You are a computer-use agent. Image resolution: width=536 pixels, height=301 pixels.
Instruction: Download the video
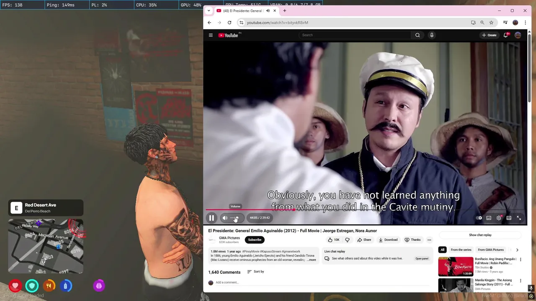(388, 240)
